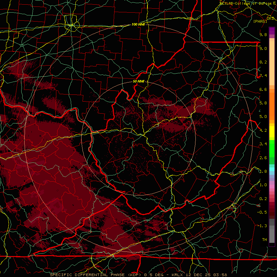
Task: Click the 9.0 value on the color scale
Action: click(x=263, y=48)
